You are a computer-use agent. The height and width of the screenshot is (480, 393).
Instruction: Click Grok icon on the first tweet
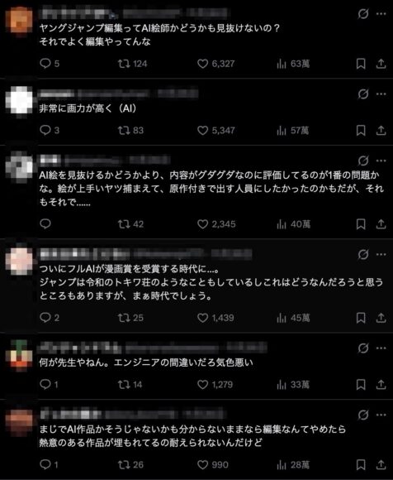pyautogui.click(x=363, y=14)
